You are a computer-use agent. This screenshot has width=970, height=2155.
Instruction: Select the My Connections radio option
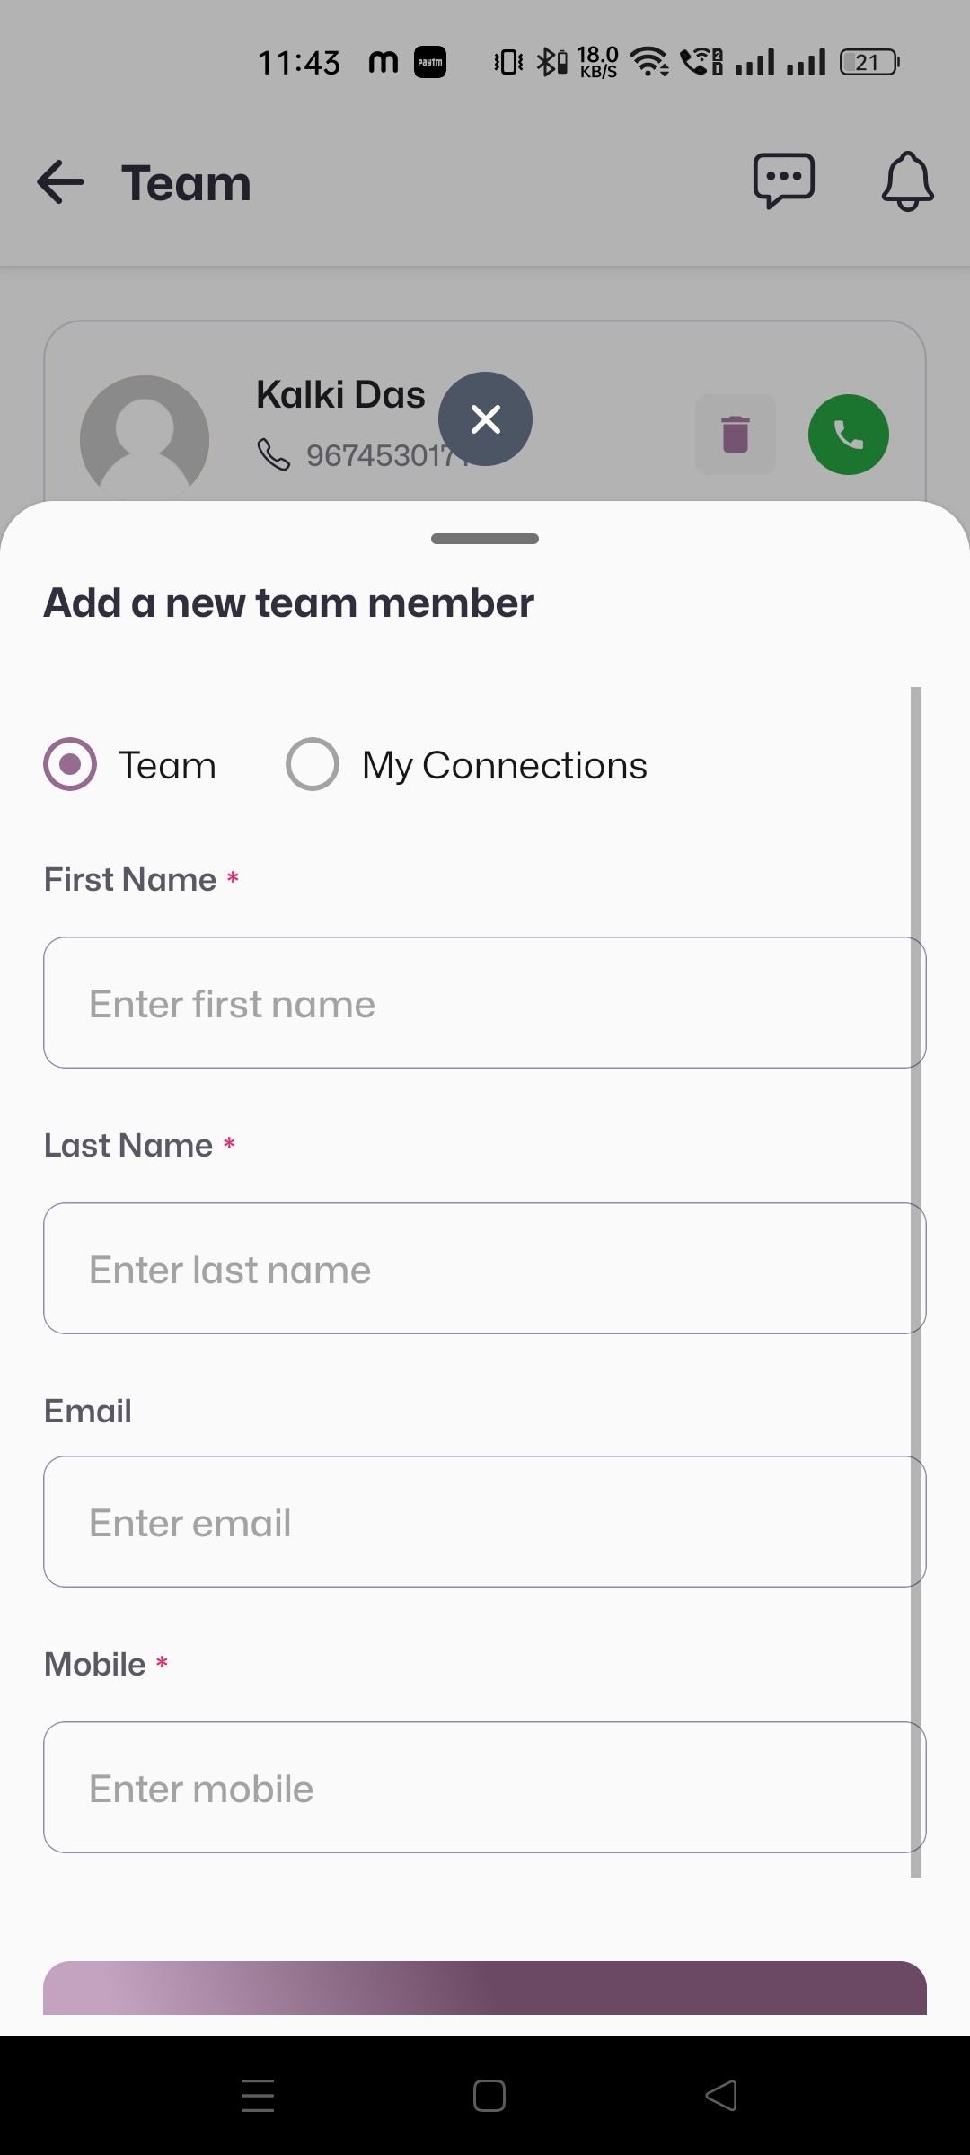(x=313, y=764)
